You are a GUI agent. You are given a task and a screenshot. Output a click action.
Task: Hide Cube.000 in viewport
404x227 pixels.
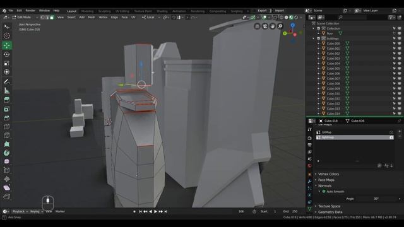coord(400,44)
